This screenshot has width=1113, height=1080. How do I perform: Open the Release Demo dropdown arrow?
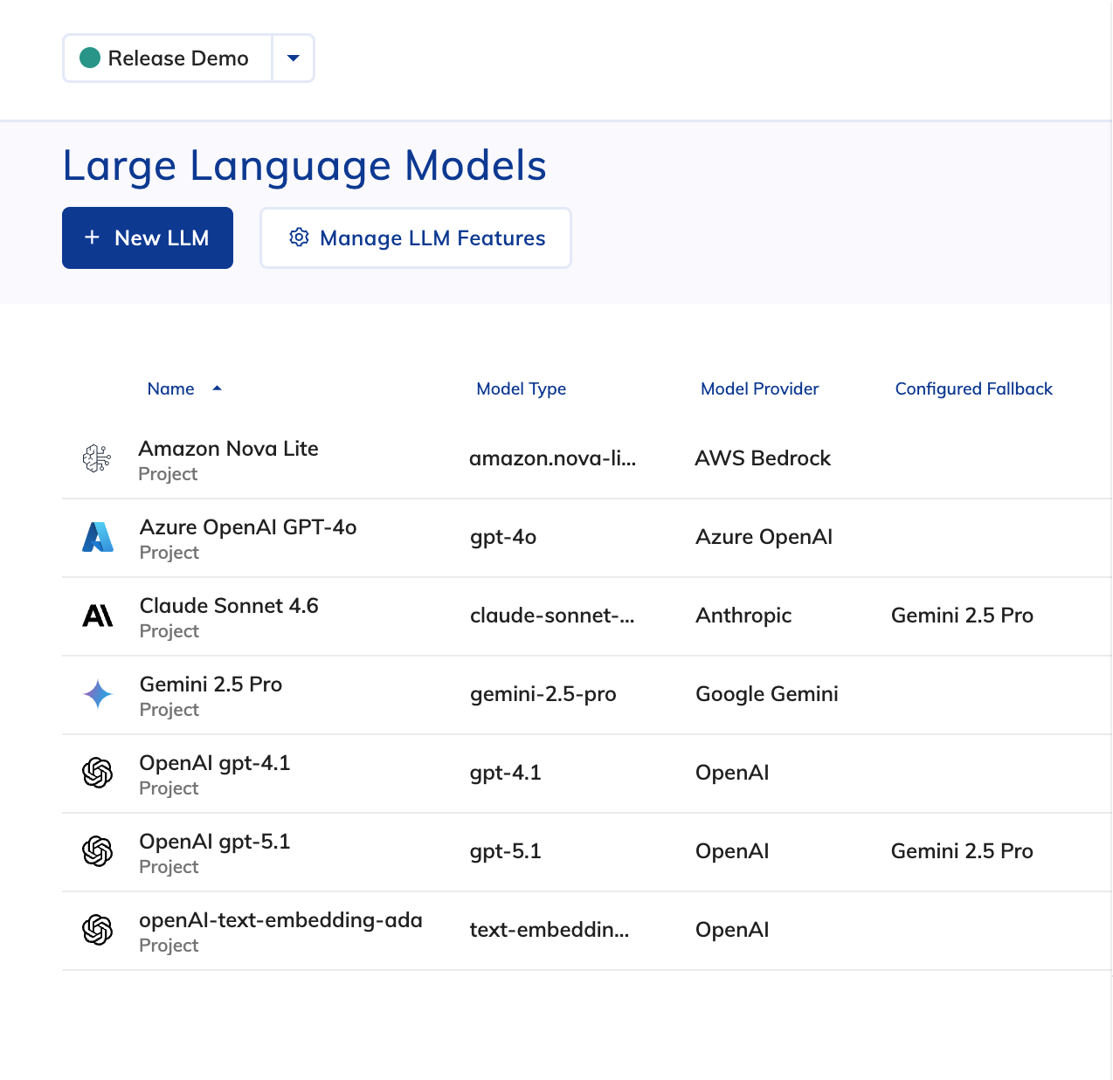(x=294, y=58)
